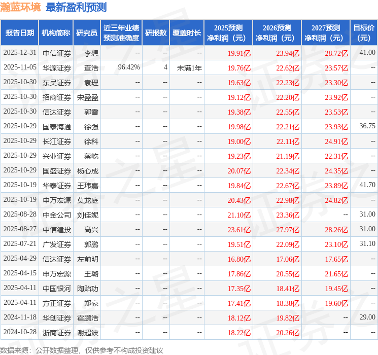Click analyst name 宋盈盈
The height and width of the screenshot is (355, 378).
tap(87, 97)
